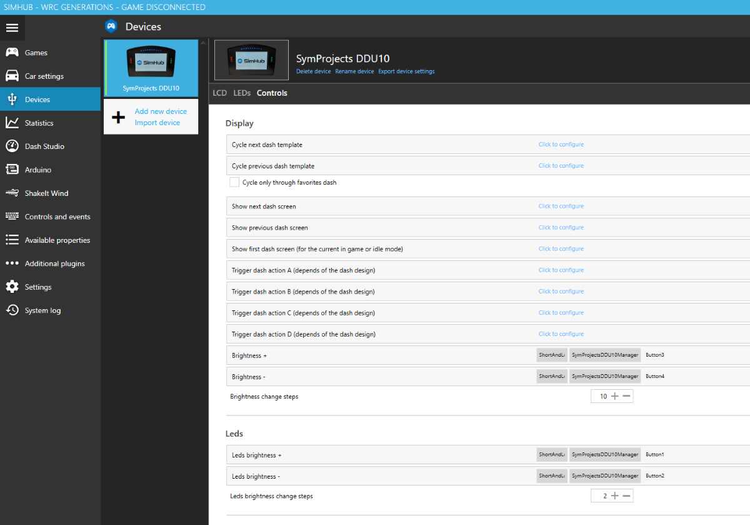The height and width of the screenshot is (525, 750).
Task: Click the Export device settings link
Action: point(406,71)
